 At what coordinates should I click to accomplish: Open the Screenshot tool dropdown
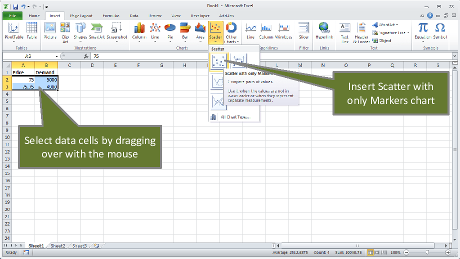pos(117,32)
